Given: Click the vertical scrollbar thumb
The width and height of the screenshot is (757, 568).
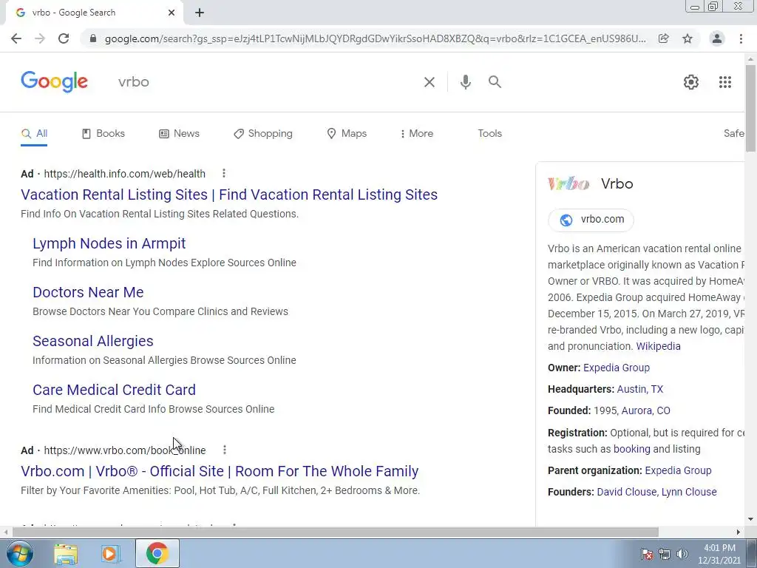Looking at the screenshot, I should pos(750,109).
